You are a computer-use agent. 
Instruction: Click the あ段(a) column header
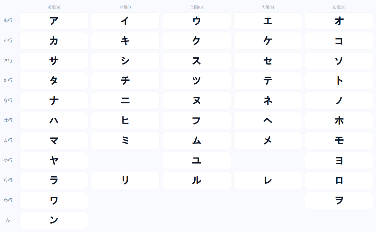point(54,7)
